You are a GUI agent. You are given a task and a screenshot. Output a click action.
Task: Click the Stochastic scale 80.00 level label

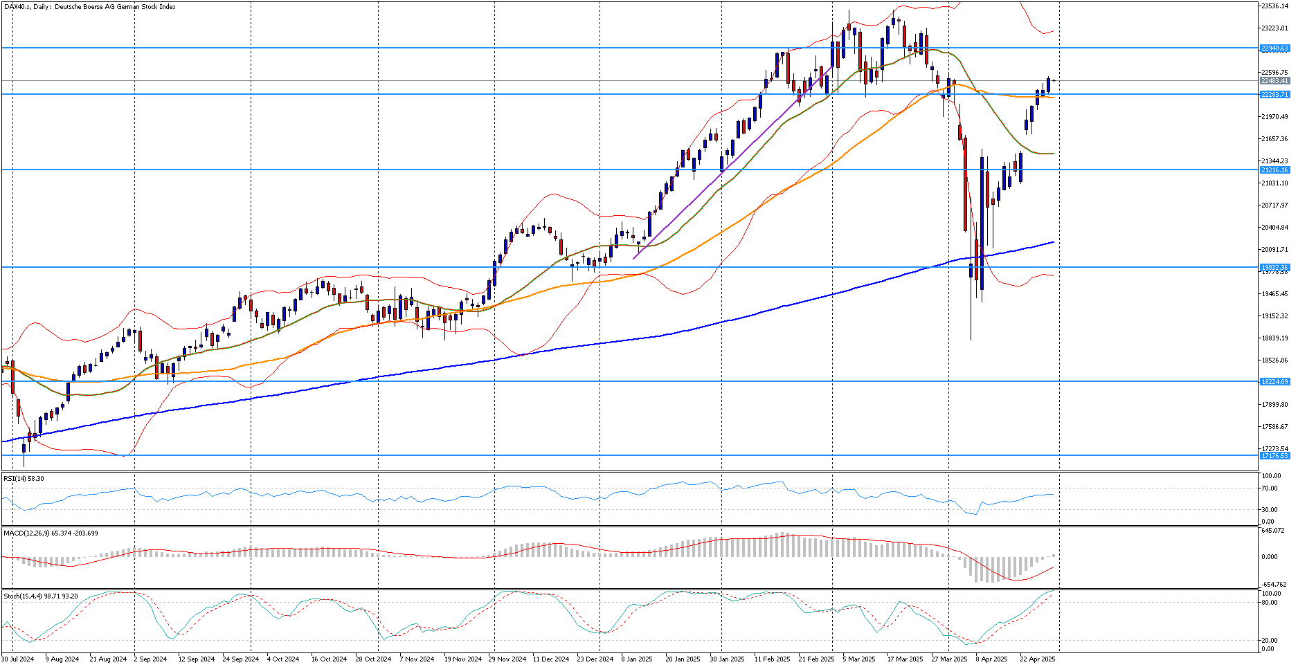click(x=1270, y=603)
